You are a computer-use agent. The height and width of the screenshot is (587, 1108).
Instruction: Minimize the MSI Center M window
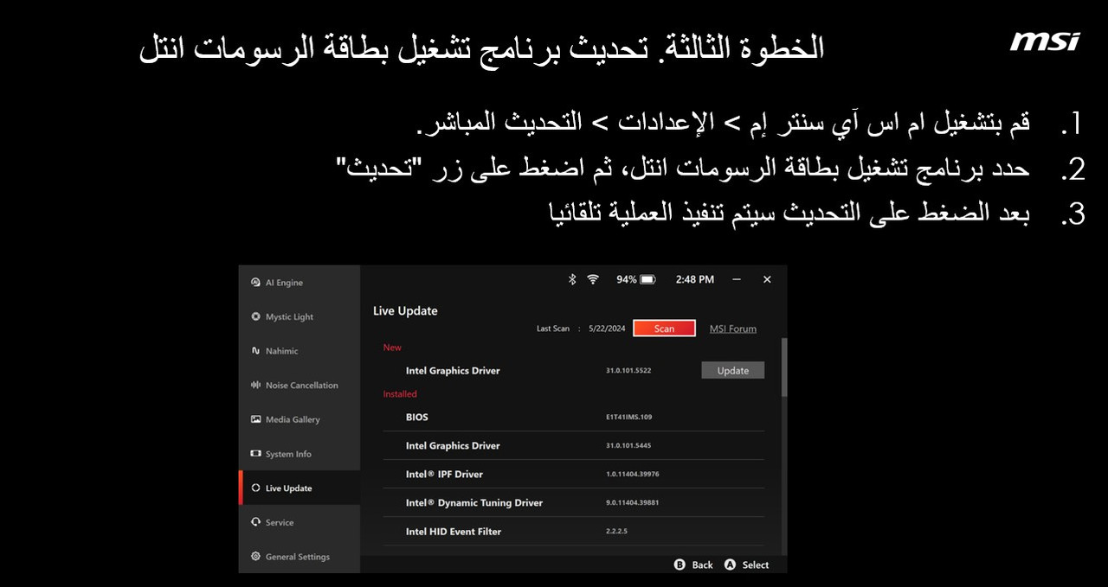pyautogui.click(x=737, y=279)
